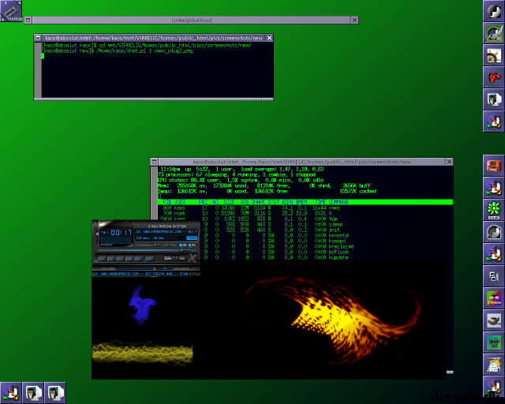Viewport: 505px width, 404px height.
Task: Launch the green flower ICQ dock icon
Action: click(x=494, y=210)
